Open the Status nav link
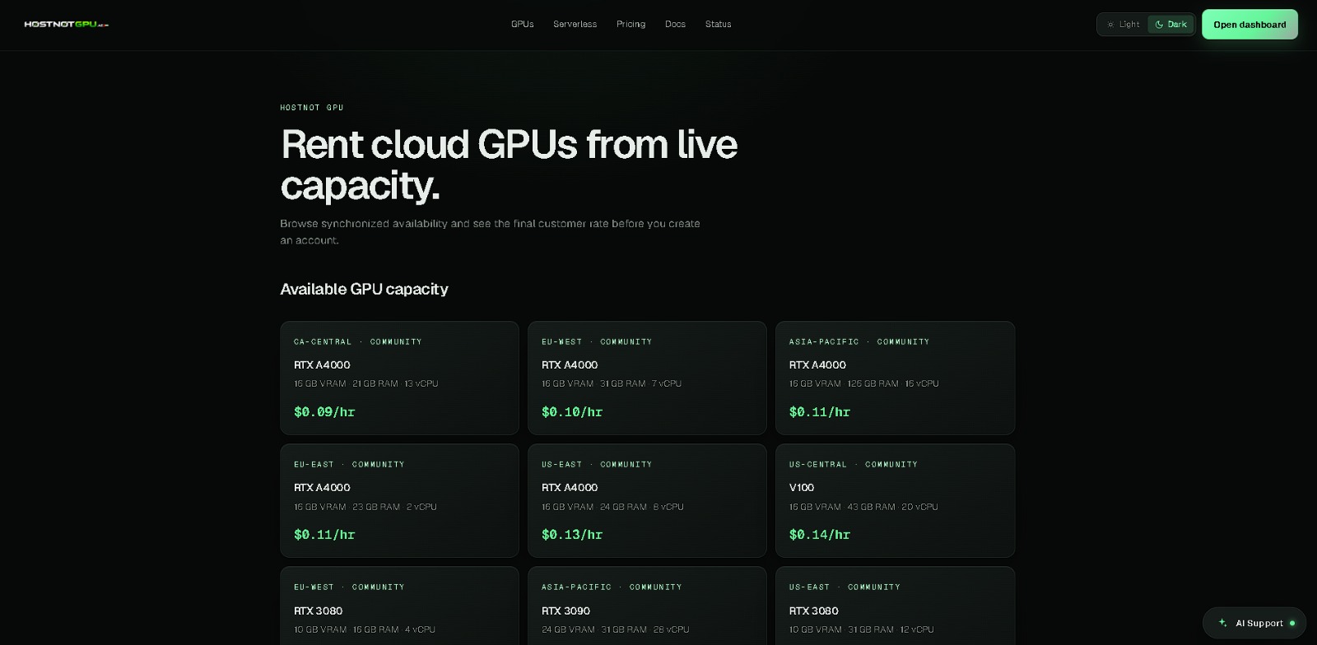The image size is (1317, 645). tap(718, 25)
